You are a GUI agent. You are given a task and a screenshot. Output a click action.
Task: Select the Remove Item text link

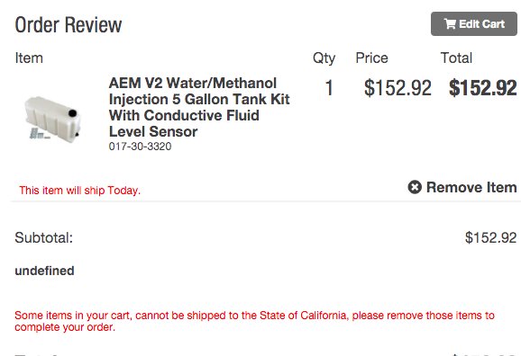tap(471, 187)
